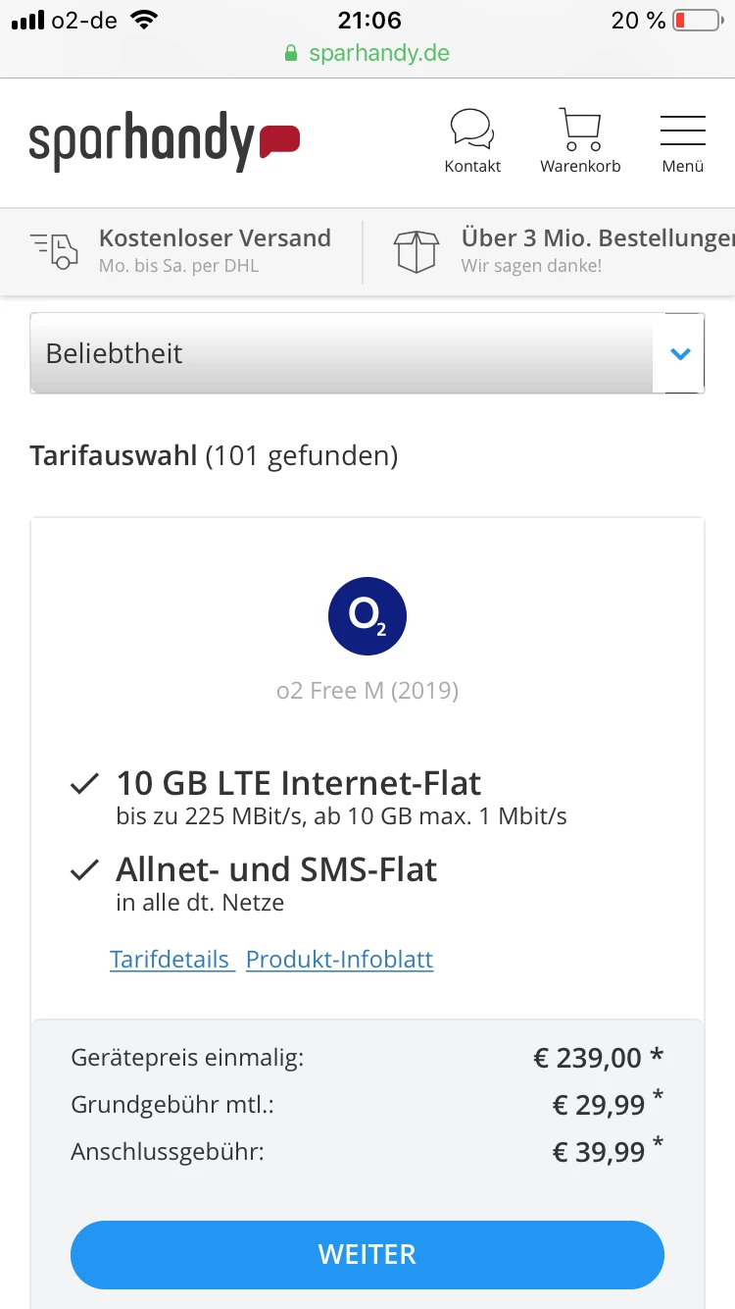Screen dimensions: 735x1309
Task: Tap the open box orders icon
Action: point(416,251)
